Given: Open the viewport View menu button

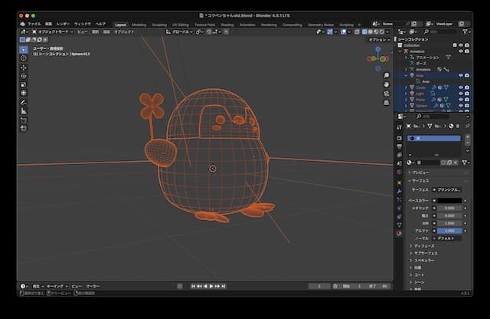Looking at the screenshot, I should tap(82, 32).
